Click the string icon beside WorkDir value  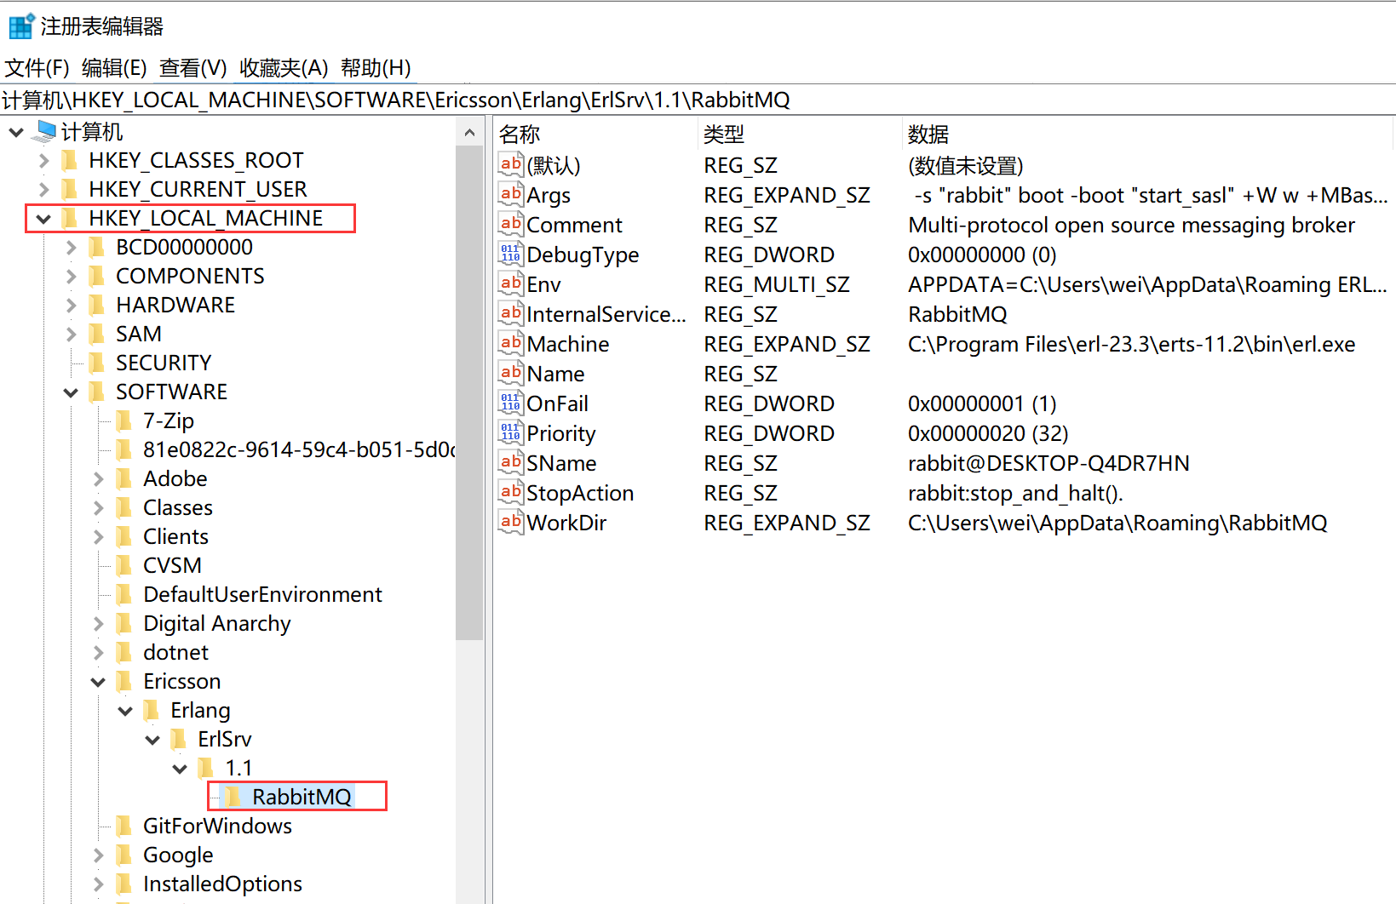click(x=511, y=522)
